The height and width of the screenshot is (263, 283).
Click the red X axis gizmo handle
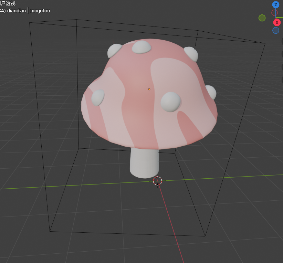[x=277, y=22]
